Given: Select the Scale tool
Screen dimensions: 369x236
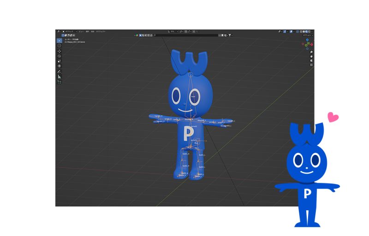Looking at the screenshot, I should click(x=59, y=61).
